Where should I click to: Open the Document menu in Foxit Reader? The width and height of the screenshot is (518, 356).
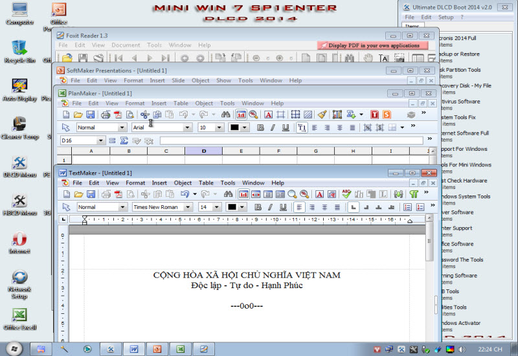tap(126, 45)
